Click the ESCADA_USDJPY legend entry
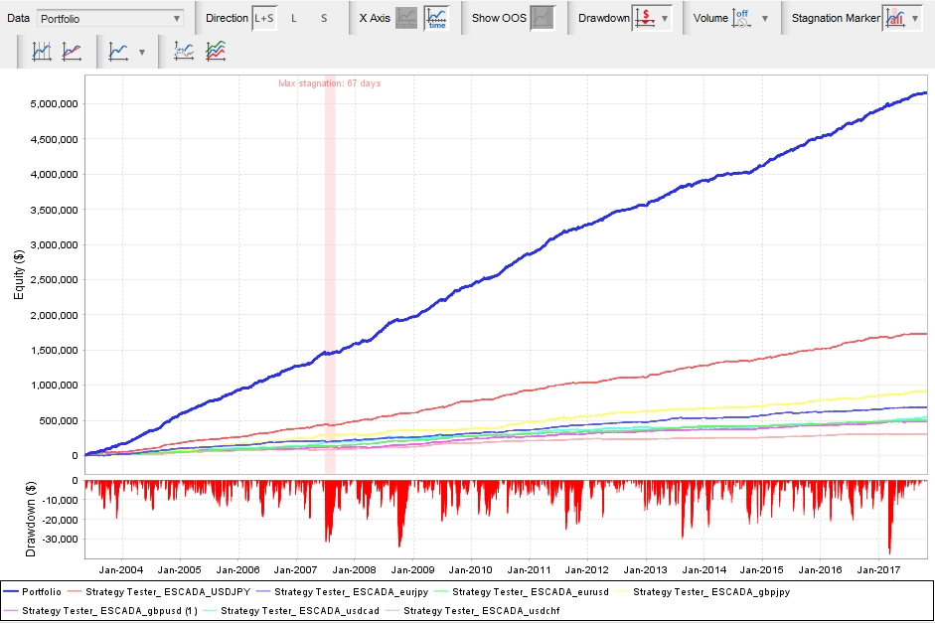 pyautogui.click(x=159, y=591)
